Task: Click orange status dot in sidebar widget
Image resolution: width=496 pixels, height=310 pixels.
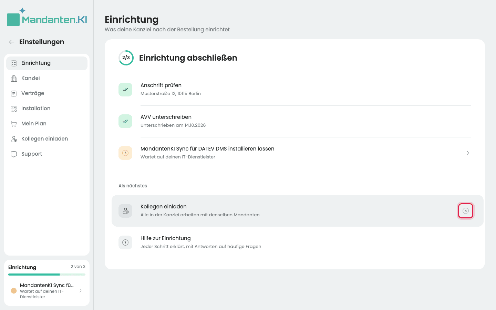Action: click(14, 291)
